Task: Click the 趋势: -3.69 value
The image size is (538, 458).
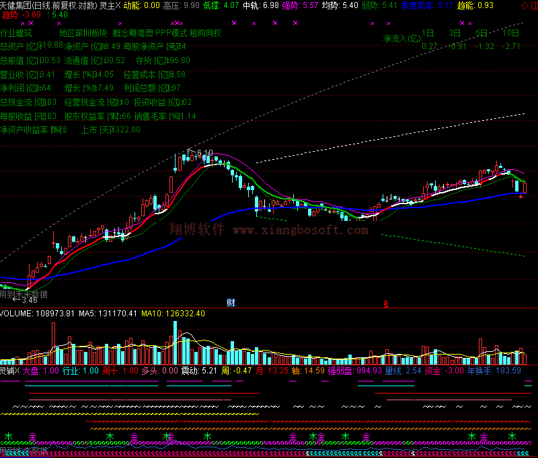Action: coord(22,15)
